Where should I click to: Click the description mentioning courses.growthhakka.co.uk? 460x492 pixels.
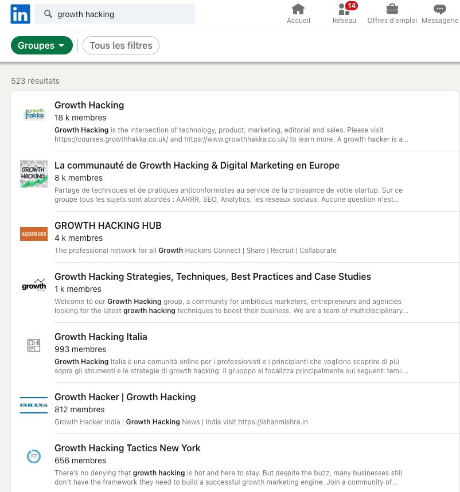231,135
